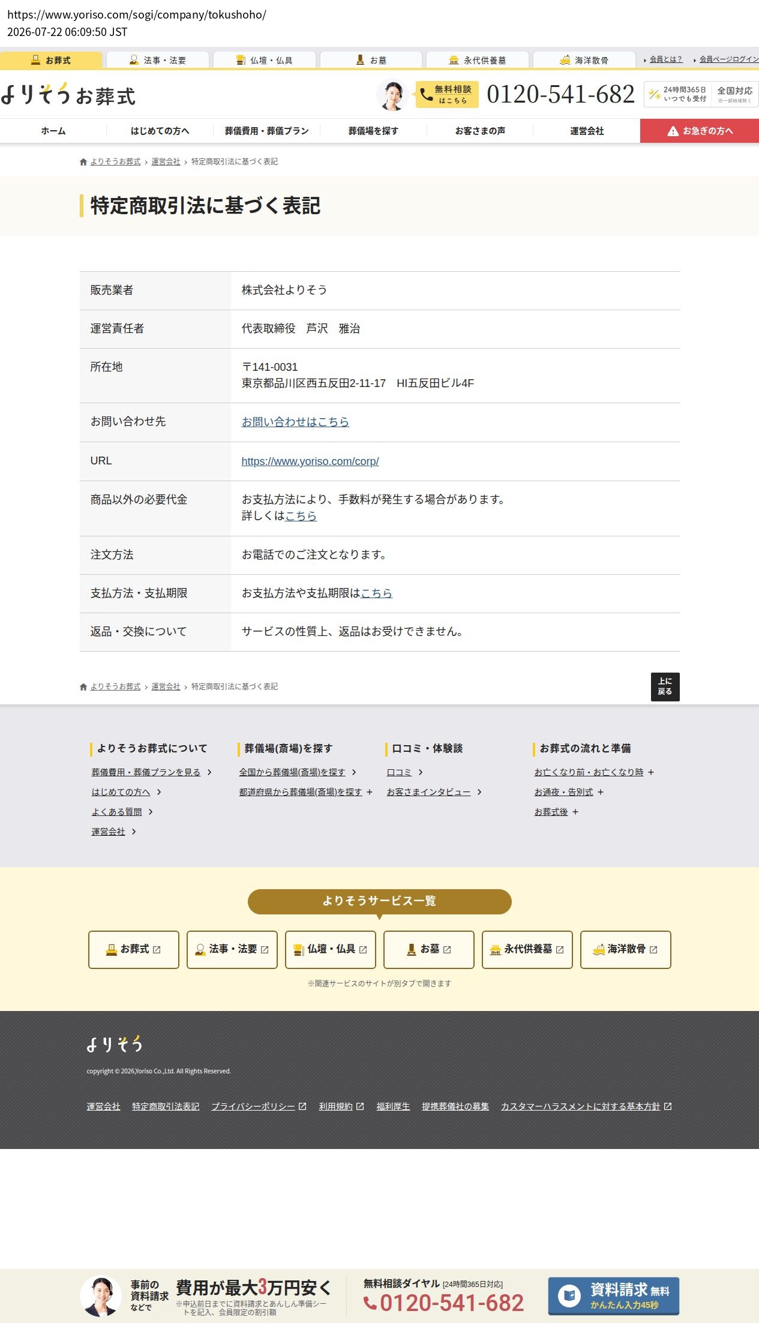Open the 仏壇・仏具 top service tab

(x=265, y=60)
